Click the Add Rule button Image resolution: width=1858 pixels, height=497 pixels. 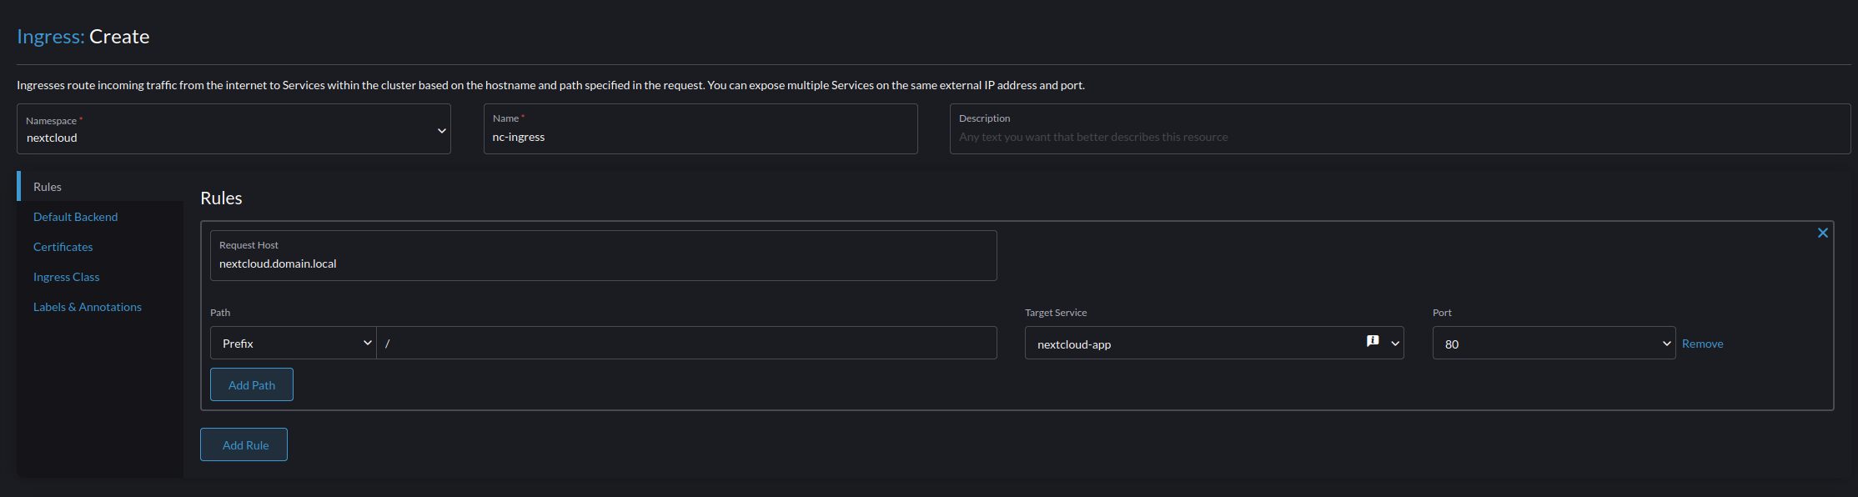244,444
